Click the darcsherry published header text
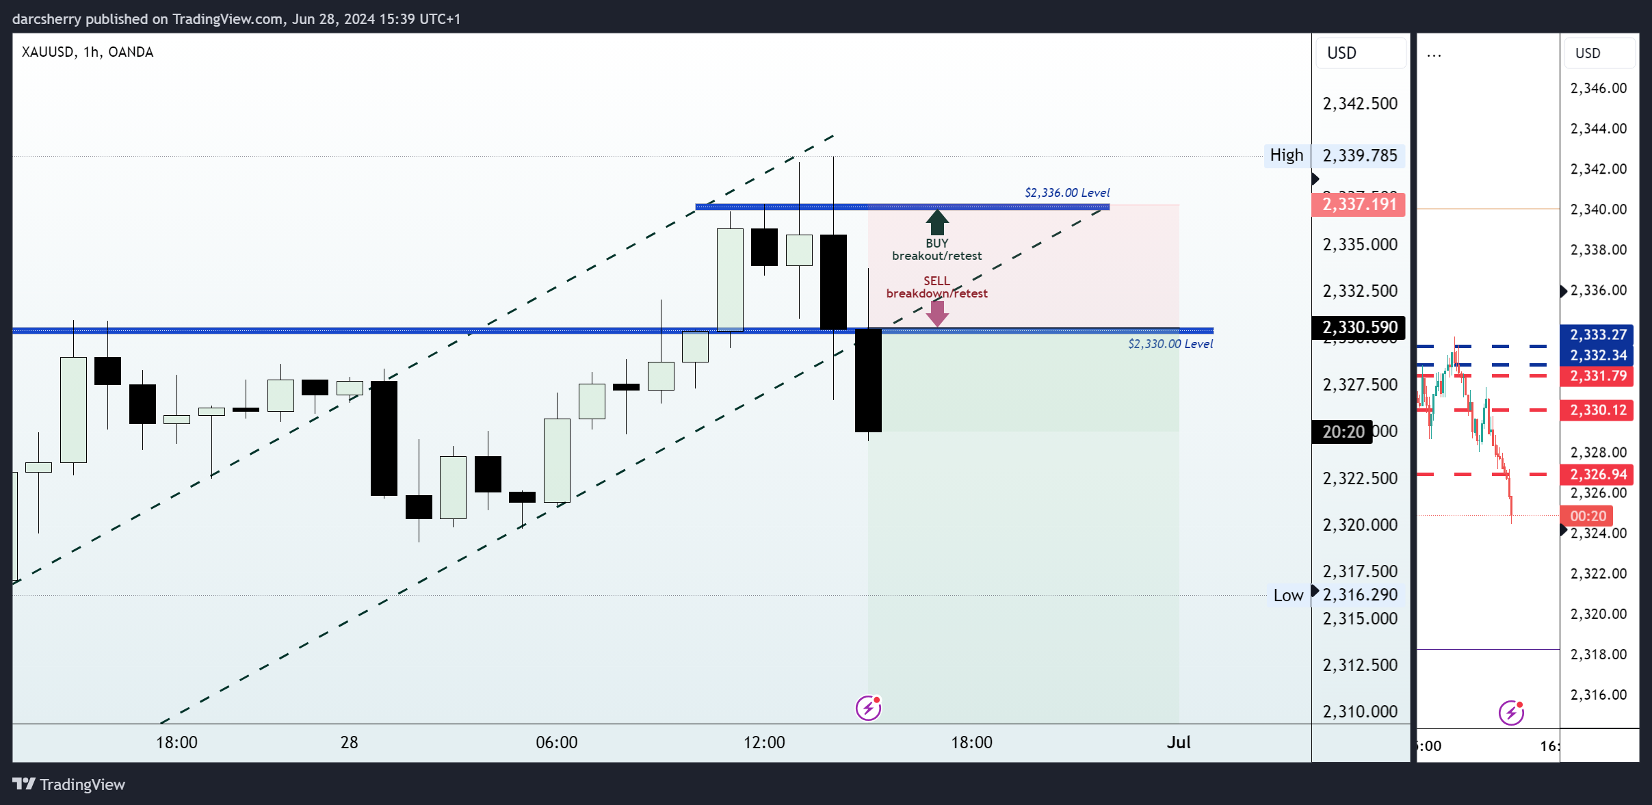The image size is (1652, 805). pos(236,18)
